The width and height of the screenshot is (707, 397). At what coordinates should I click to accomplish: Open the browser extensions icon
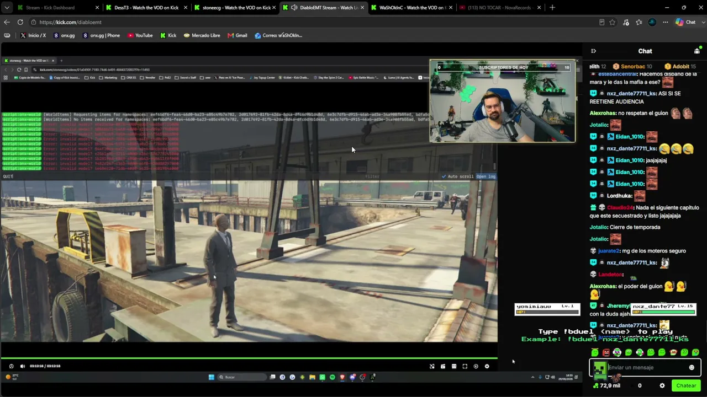pyautogui.click(x=626, y=22)
